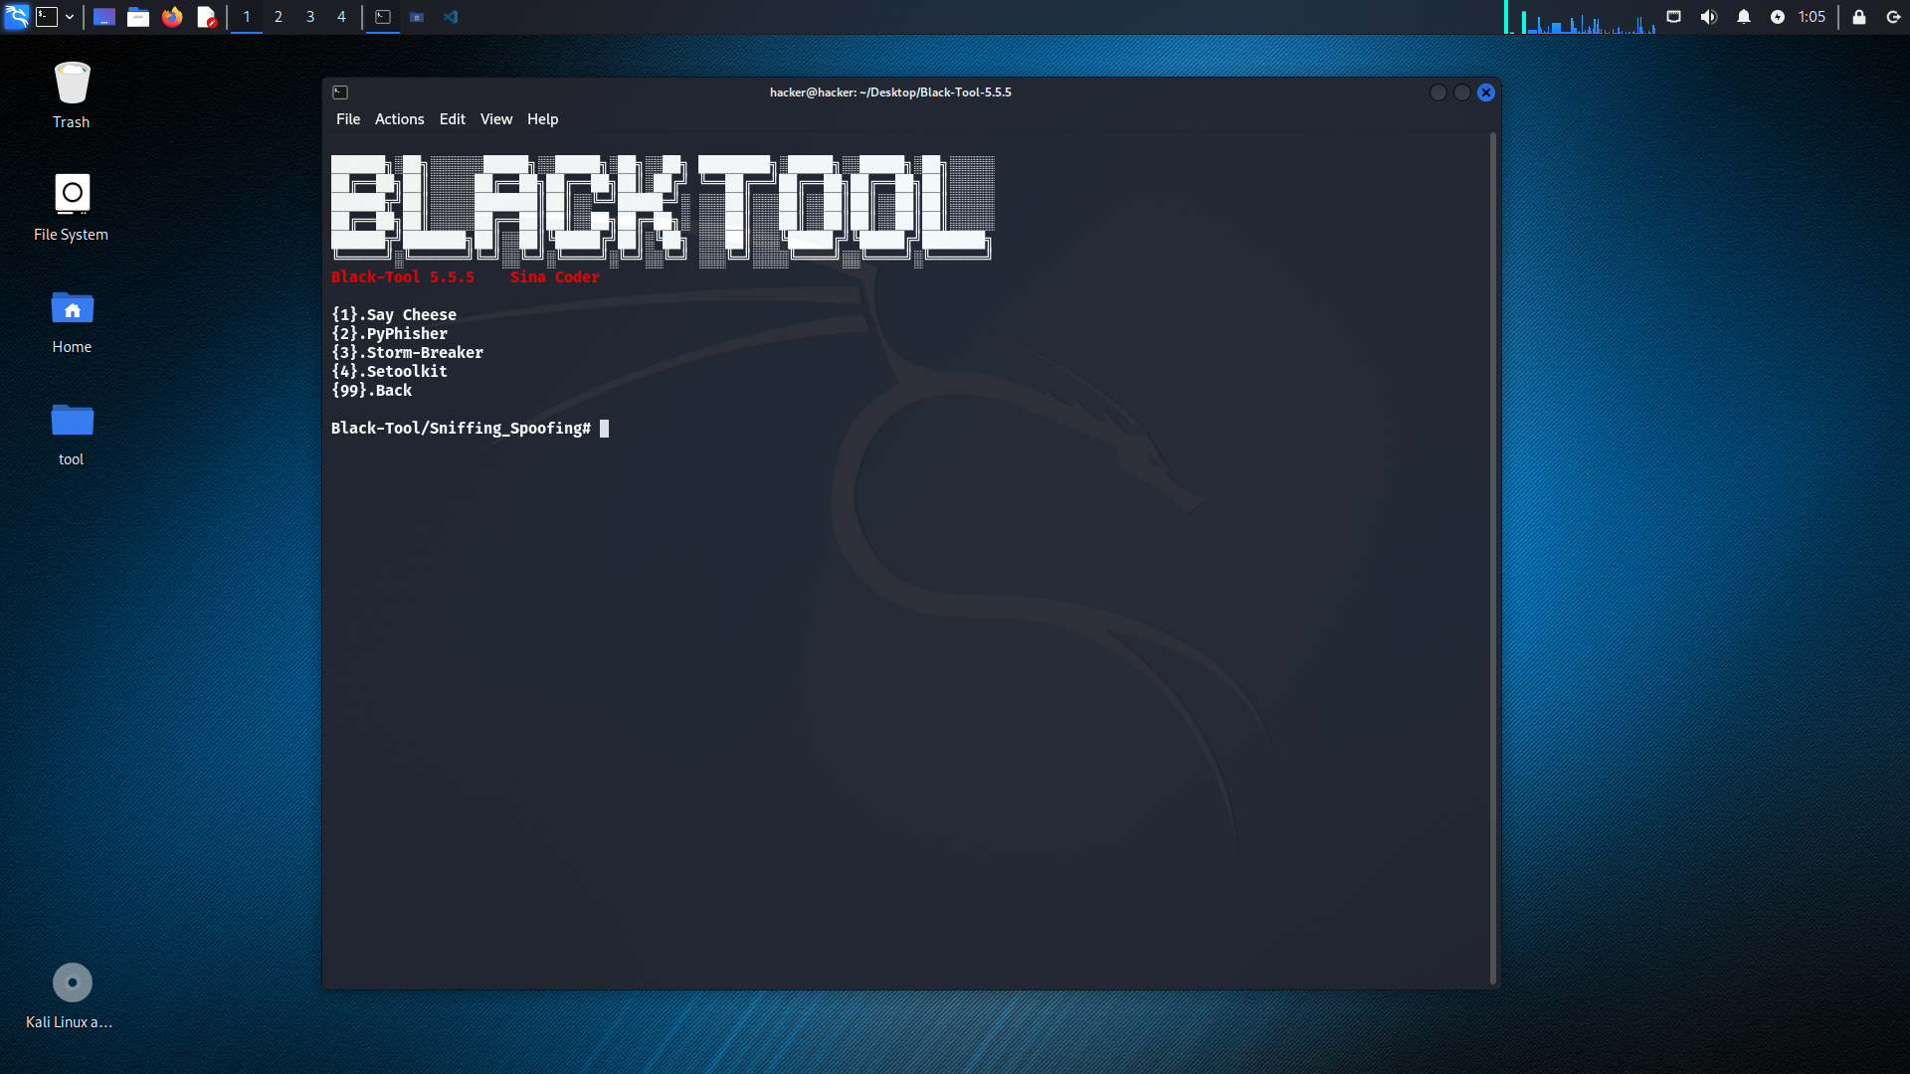
Task: Select the Kali Linux disc desktop icon
Action: [x=72, y=995]
